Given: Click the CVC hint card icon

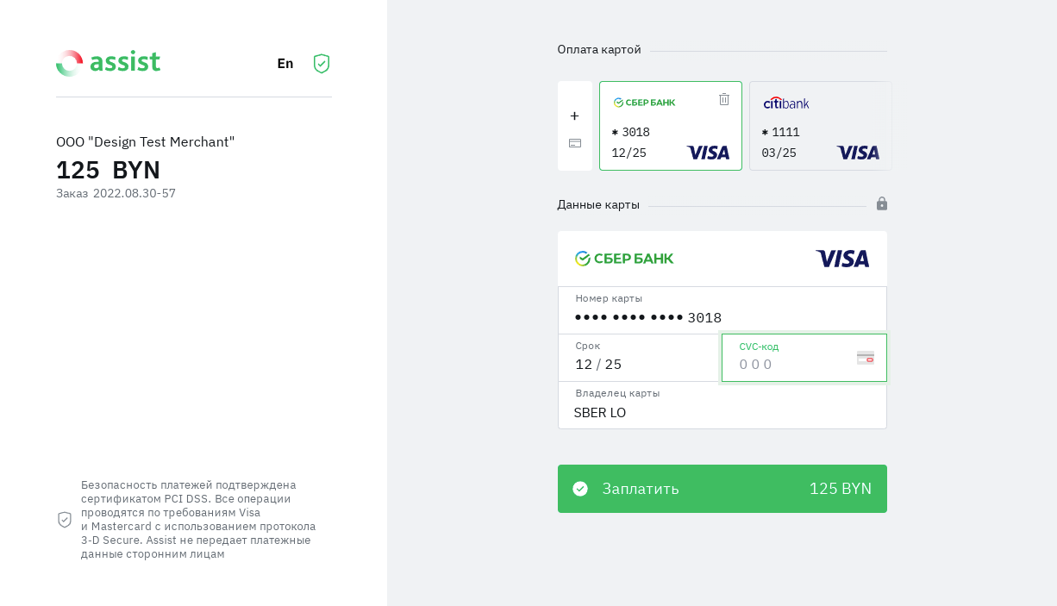Looking at the screenshot, I should [866, 358].
